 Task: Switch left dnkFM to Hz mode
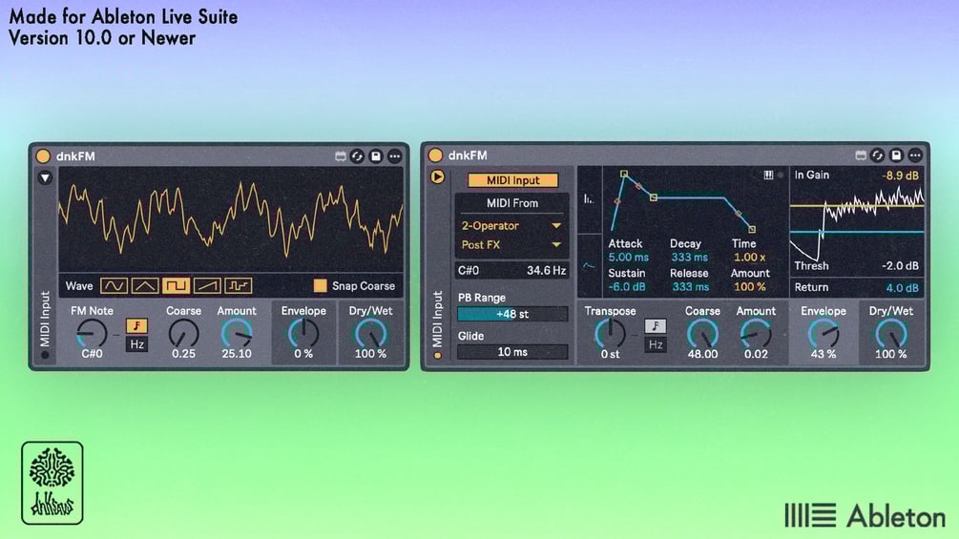(x=137, y=344)
